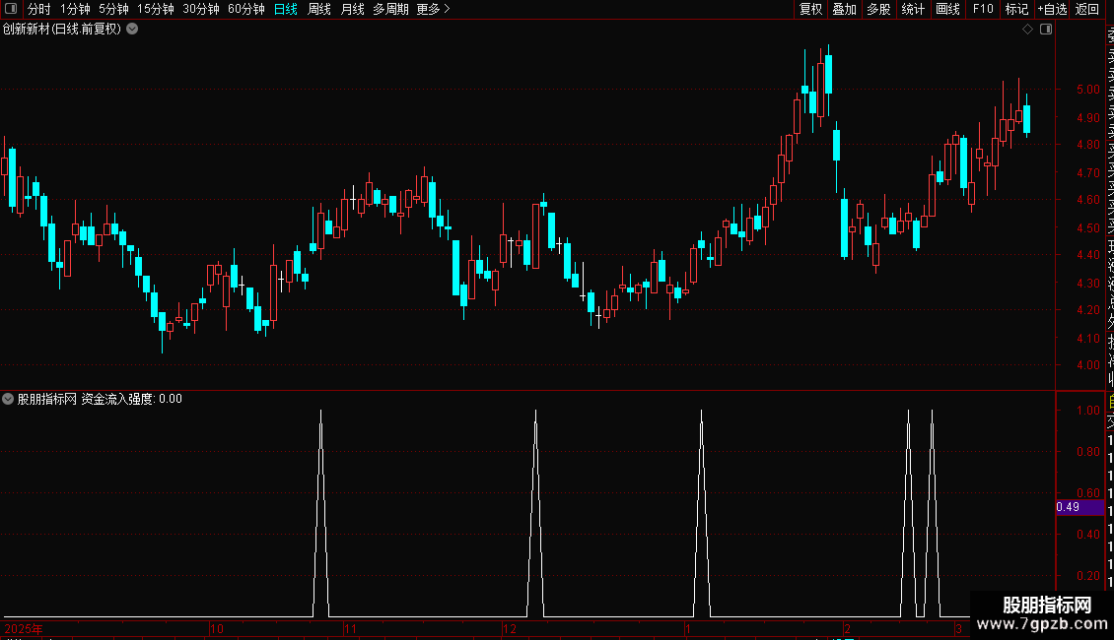The height and width of the screenshot is (640, 1114).
Task: Expand the 股朋指标网 indicator settings arrow
Action: tap(8, 399)
